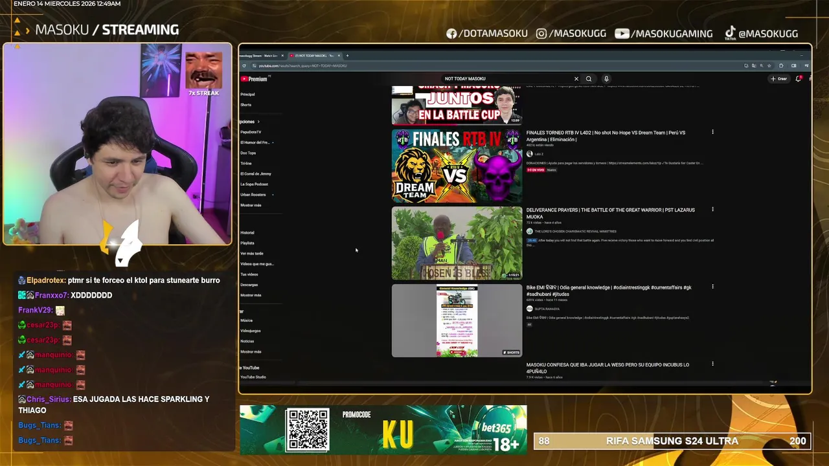Open YouTube Studio in sidebar
This screenshot has height=466, width=829.
click(x=253, y=377)
